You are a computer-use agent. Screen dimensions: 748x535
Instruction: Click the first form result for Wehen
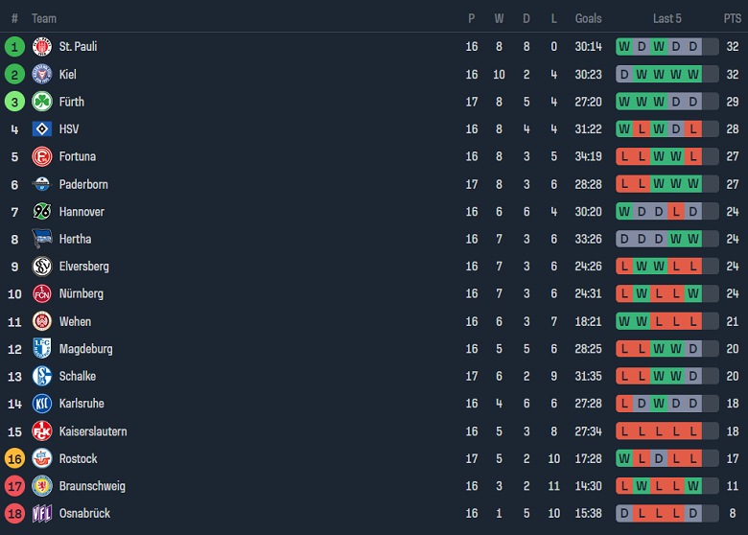point(624,321)
